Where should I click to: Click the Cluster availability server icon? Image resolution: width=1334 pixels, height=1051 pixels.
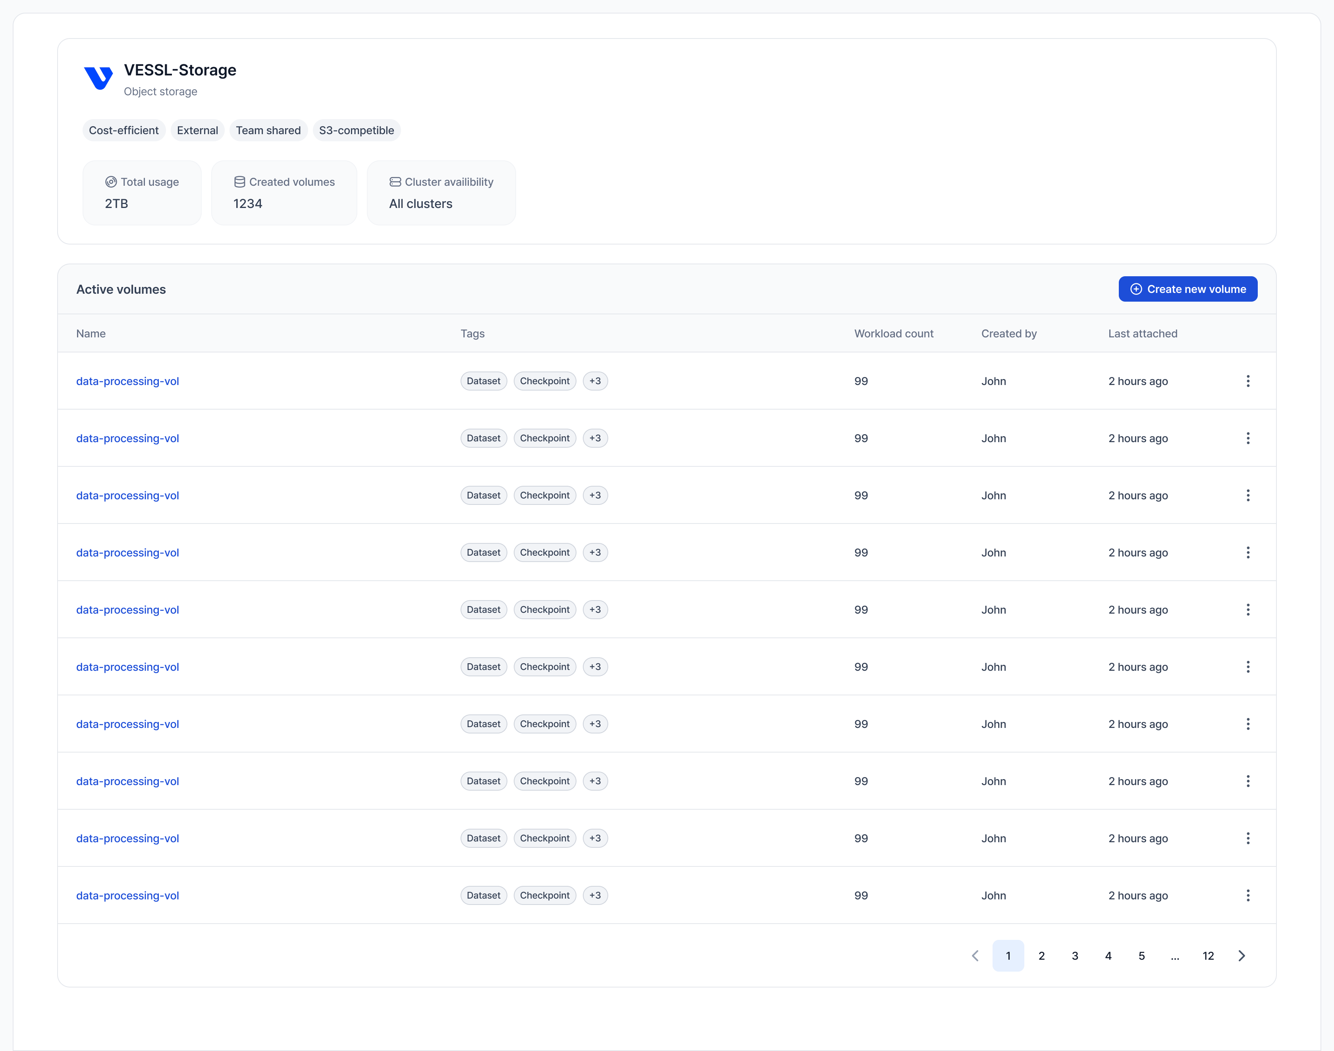[395, 182]
